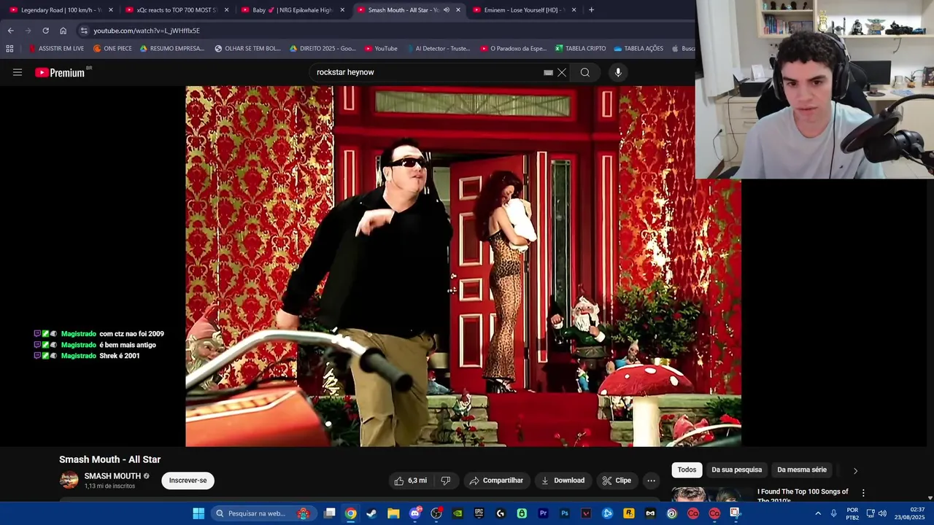This screenshot has height=525, width=934.
Task: Go to the YouTube Premium home logo
Action: pos(61,72)
